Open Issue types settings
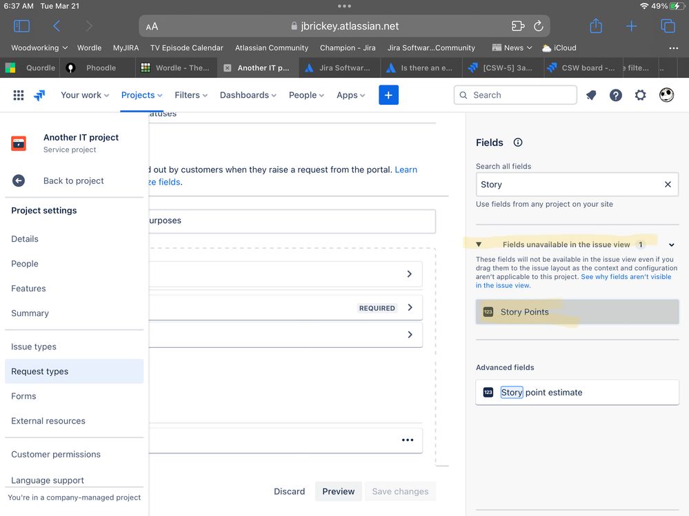Viewport: 689px width, 516px height. pyautogui.click(x=34, y=347)
